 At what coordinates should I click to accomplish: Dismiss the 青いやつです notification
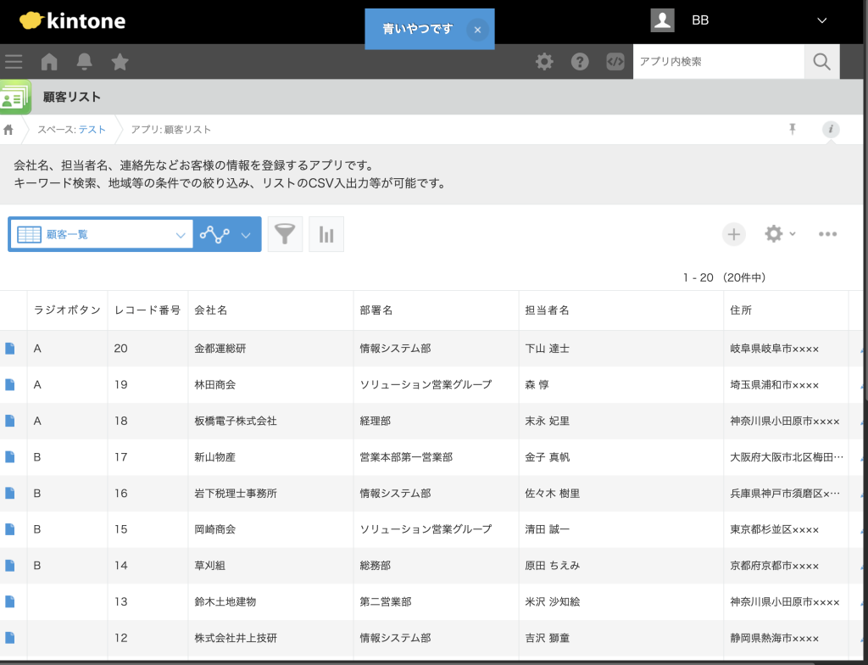(477, 30)
